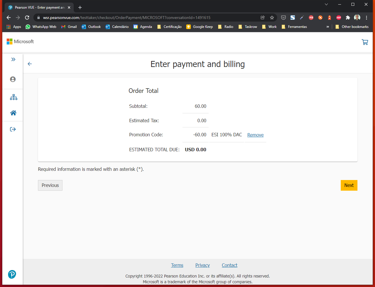The width and height of the screenshot is (375, 287).
Task: Open the Terms footer link
Action: (177, 265)
